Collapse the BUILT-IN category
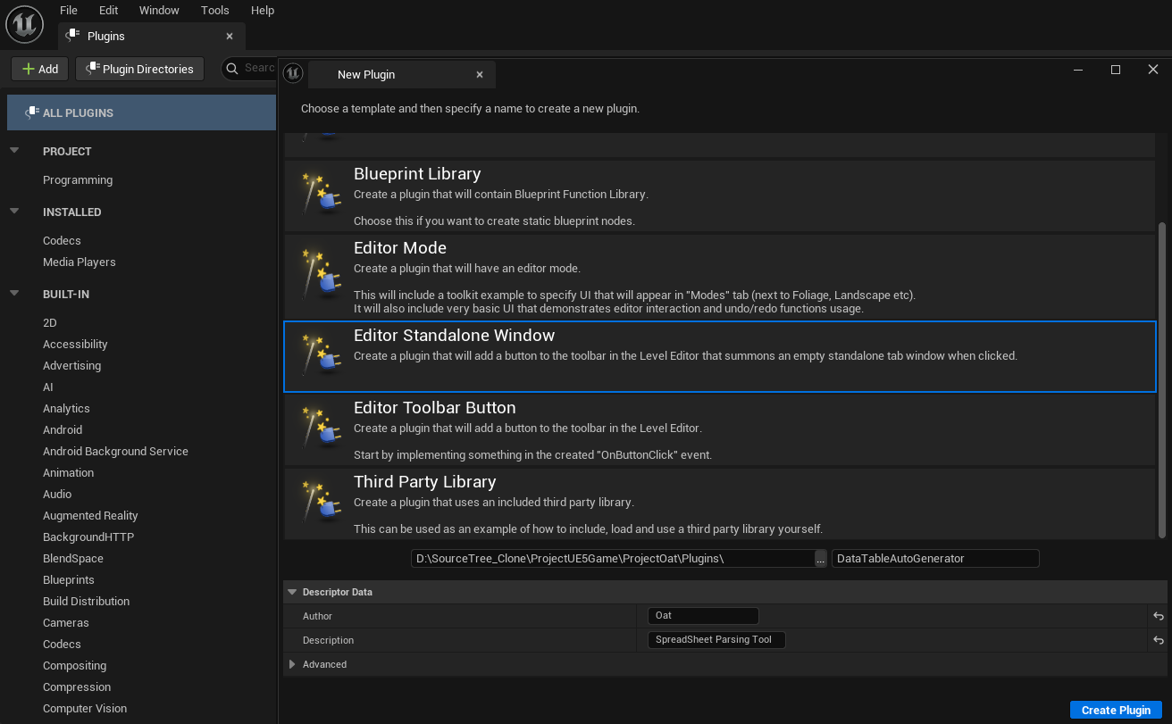This screenshot has width=1172, height=724. click(14, 294)
